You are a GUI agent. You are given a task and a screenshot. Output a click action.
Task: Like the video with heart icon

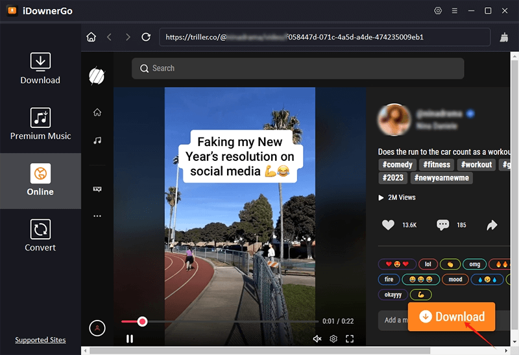(x=388, y=225)
